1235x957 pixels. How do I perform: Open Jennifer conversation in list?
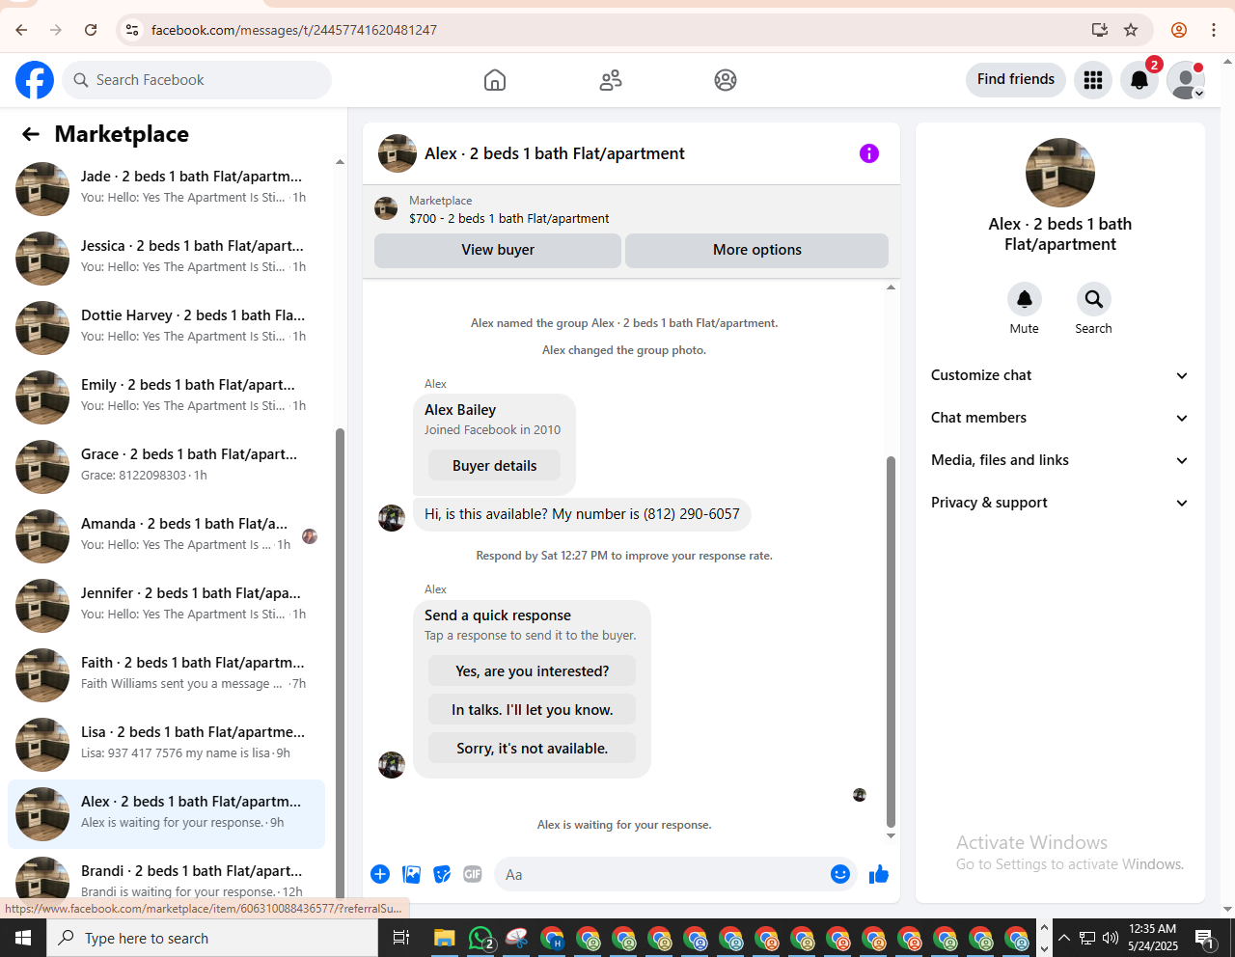pyautogui.click(x=166, y=605)
